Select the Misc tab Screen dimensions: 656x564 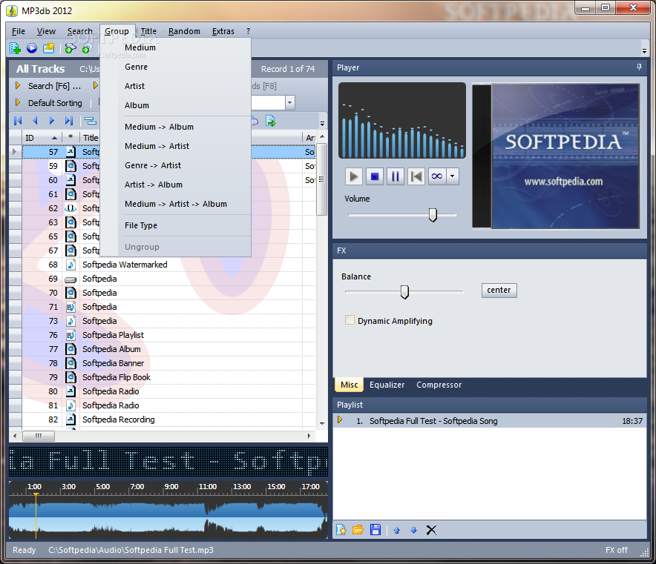[350, 385]
